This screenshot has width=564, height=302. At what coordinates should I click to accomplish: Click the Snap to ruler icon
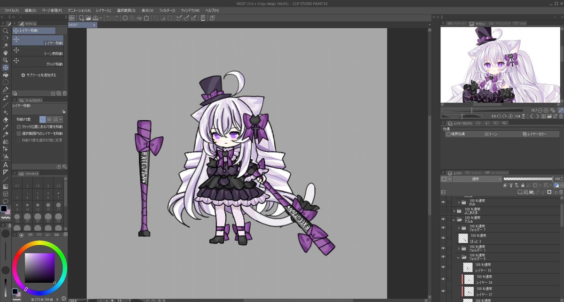coord(179,17)
